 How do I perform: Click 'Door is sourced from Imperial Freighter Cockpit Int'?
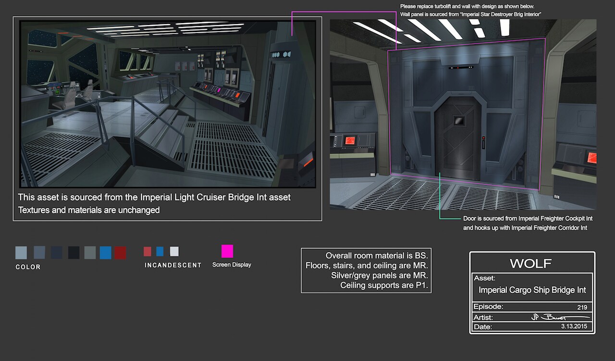[528, 219]
